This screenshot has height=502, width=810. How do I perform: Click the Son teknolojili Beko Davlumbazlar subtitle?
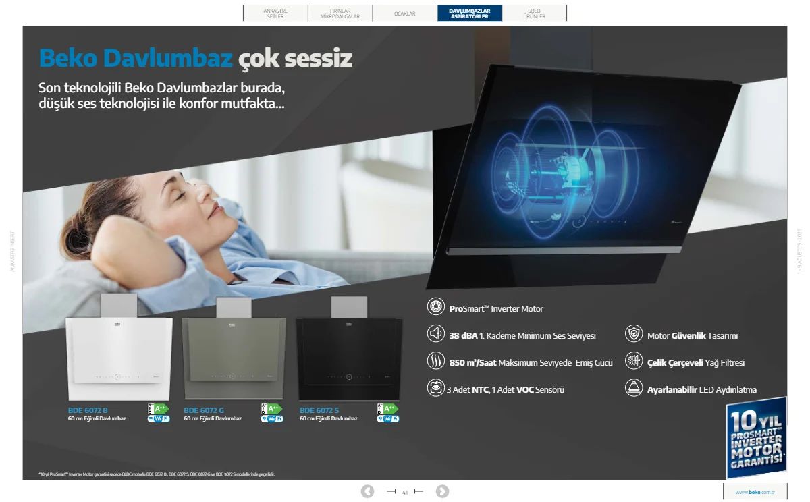pos(162,96)
